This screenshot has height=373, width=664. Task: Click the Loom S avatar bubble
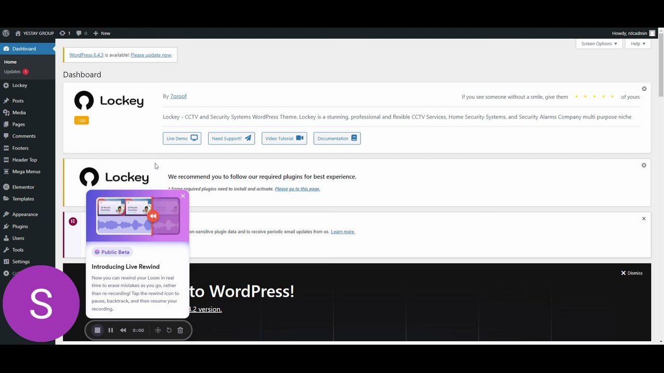tap(41, 304)
